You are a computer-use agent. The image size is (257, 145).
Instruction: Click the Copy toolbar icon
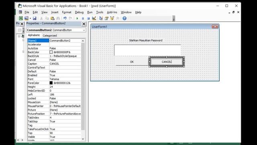click(x=47, y=18)
